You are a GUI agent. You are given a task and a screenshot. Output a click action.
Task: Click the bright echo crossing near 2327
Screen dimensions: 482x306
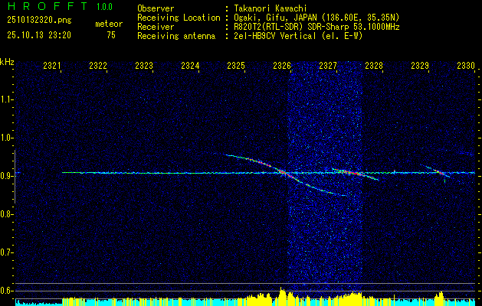coord(355,174)
